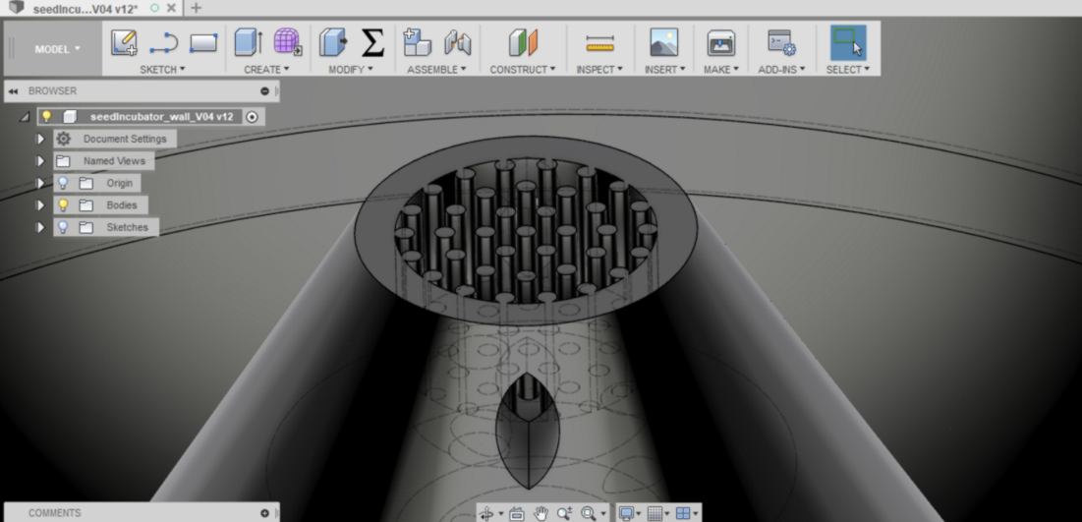Click the Create Sketch icon

(124, 43)
